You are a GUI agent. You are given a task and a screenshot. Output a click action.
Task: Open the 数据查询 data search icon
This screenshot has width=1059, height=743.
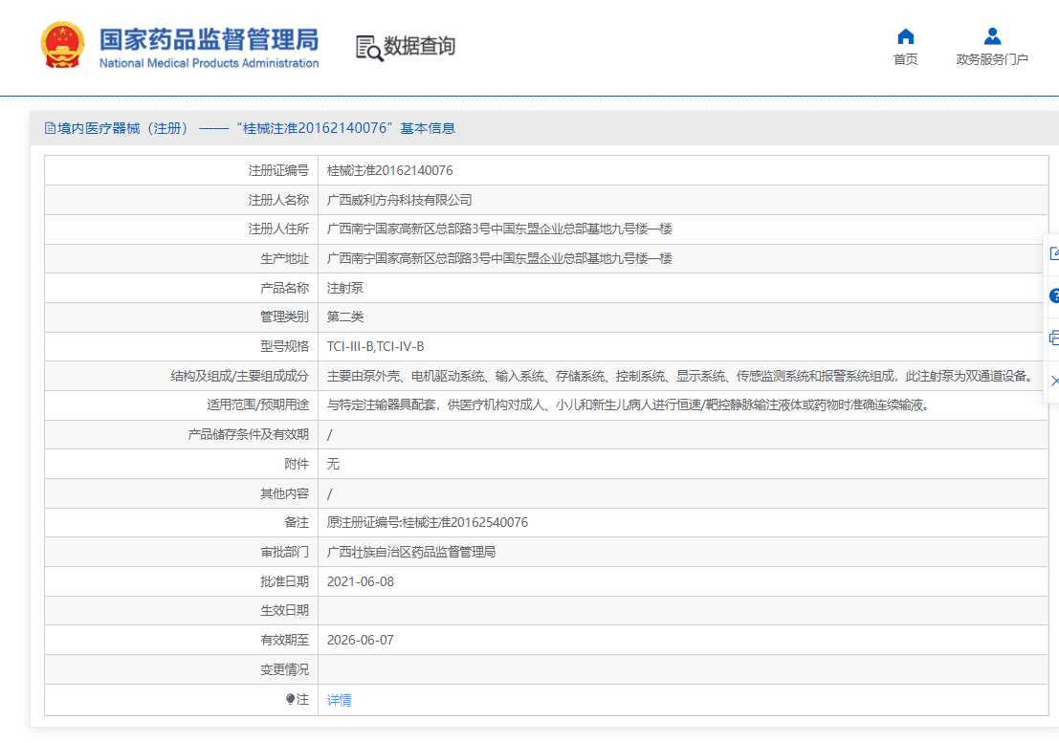[369, 47]
